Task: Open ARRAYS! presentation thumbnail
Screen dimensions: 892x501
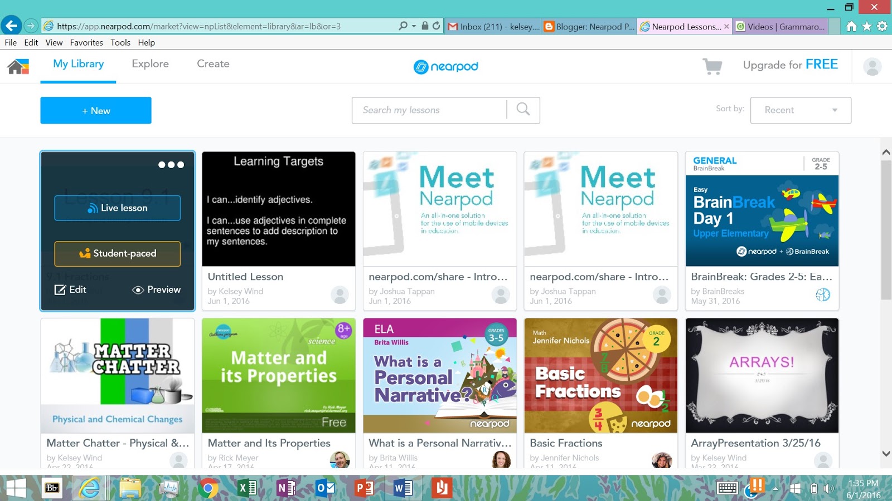Action: coord(762,376)
